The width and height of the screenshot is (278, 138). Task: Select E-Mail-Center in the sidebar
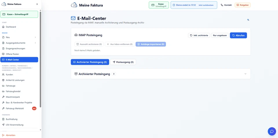[19, 60]
